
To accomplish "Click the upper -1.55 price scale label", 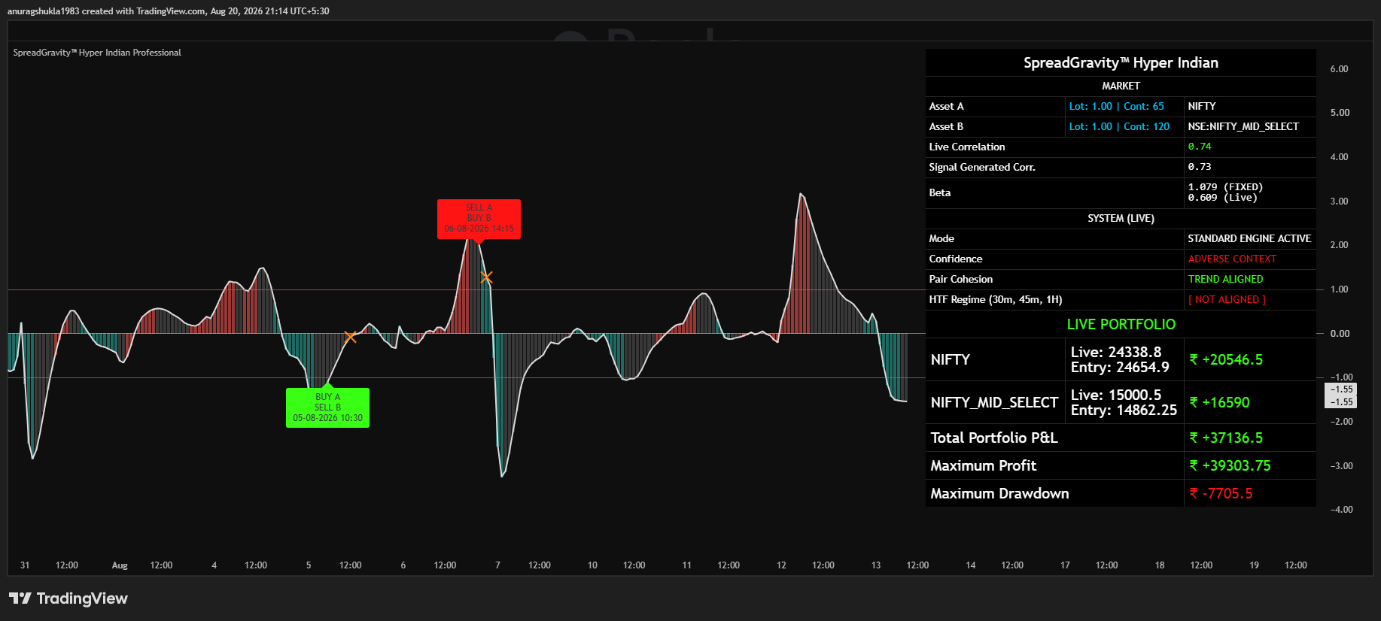I will (x=1341, y=389).
